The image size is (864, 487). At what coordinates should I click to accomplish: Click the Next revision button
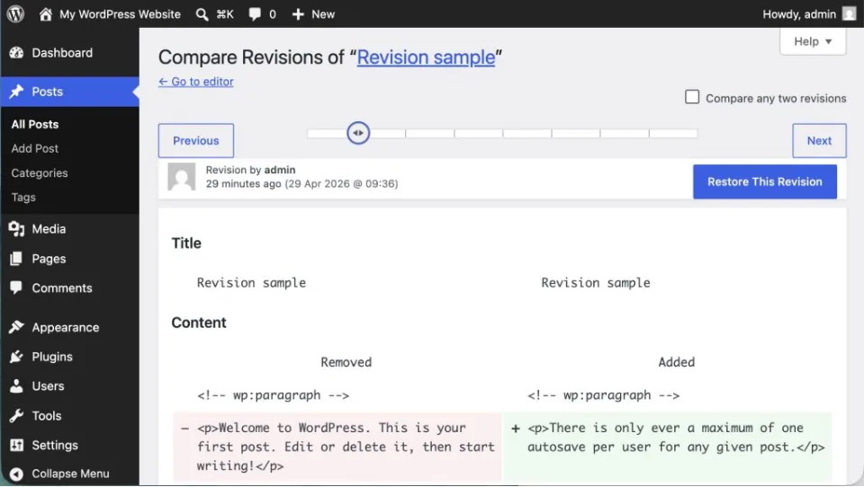pyautogui.click(x=819, y=140)
